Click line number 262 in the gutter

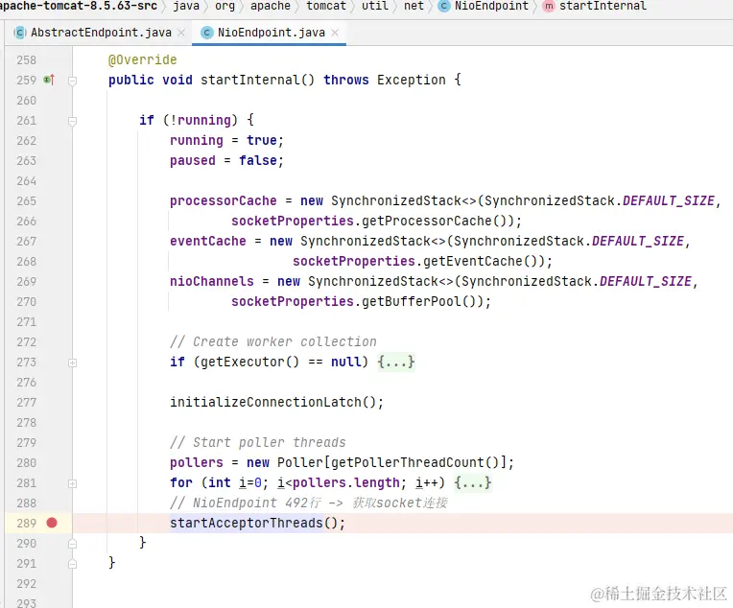(x=26, y=140)
